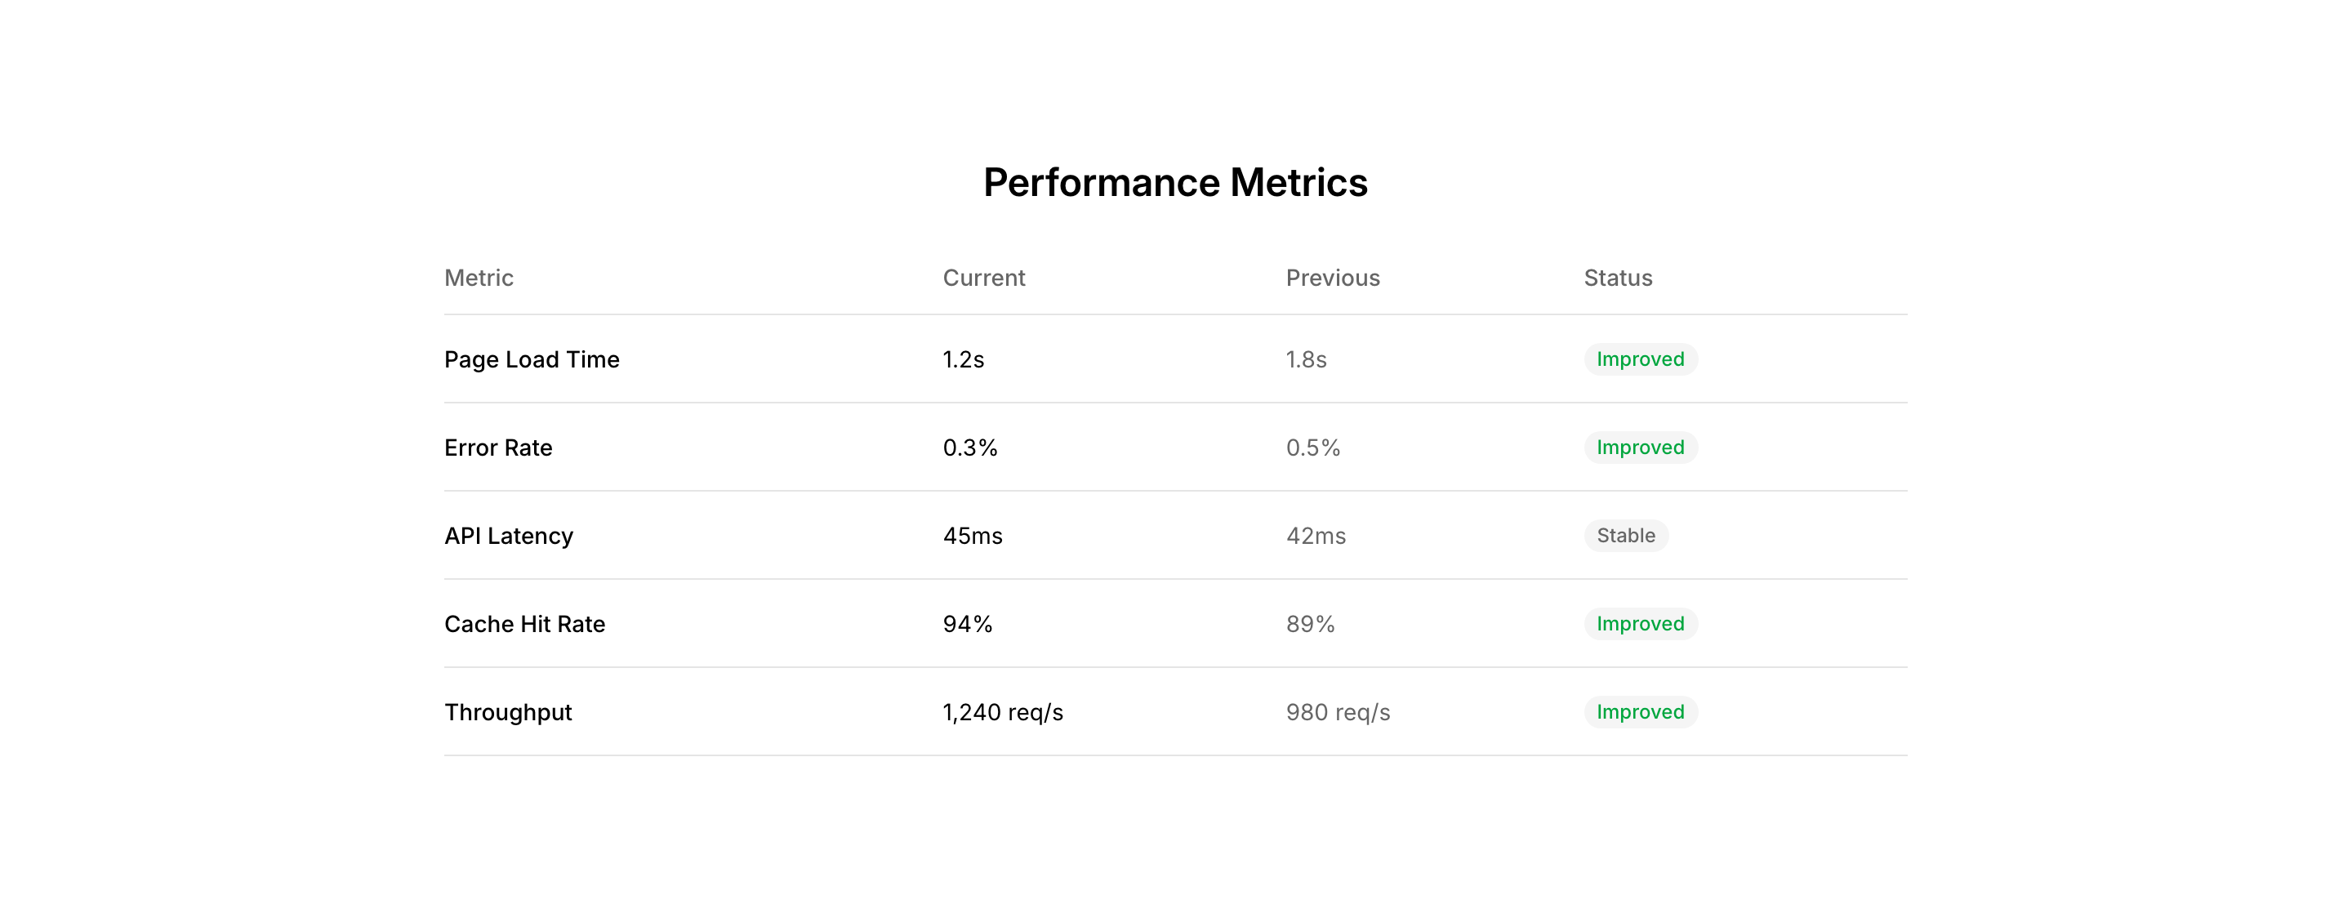Select the Cache Hit Rate row label
The width and height of the screenshot is (2352, 913).
(524, 624)
